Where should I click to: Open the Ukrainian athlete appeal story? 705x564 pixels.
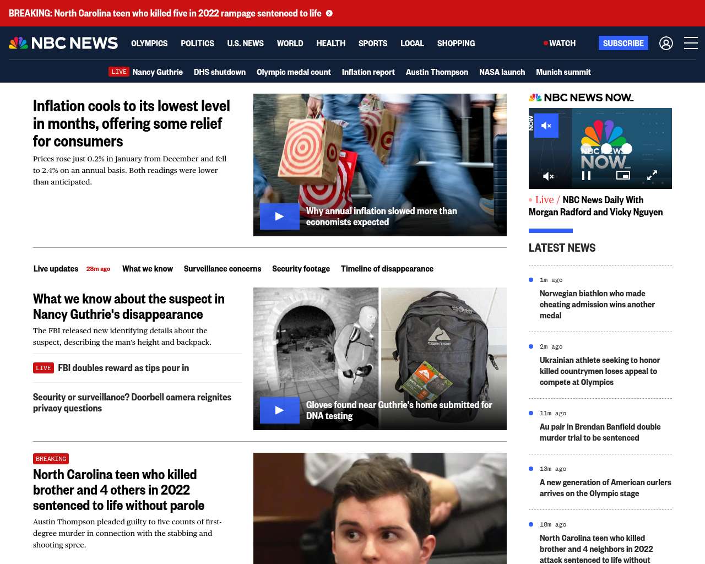(x=600, y=371)
